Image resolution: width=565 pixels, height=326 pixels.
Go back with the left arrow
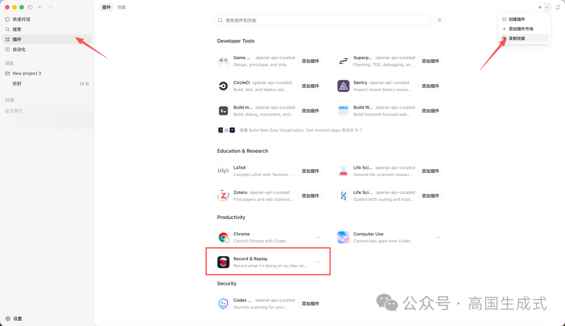click(40, 7)
